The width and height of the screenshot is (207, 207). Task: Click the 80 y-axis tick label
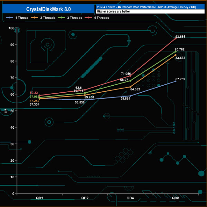pyautogui.click(x=12, y=61)
